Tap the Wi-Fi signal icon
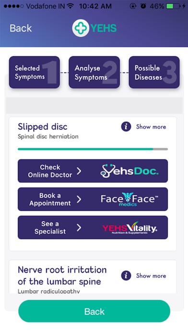Screen dimensions: 188x334 70,6
